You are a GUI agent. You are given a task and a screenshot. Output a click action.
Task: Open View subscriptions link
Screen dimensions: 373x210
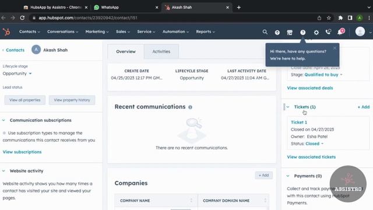pyautogui.click(x=22, y=152)
